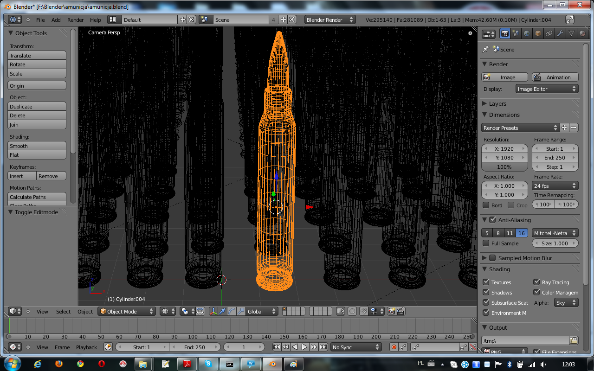Launch Skype from the Windows taskbar
The height and width of the screenshot is (371, 594).
[208, 364]
